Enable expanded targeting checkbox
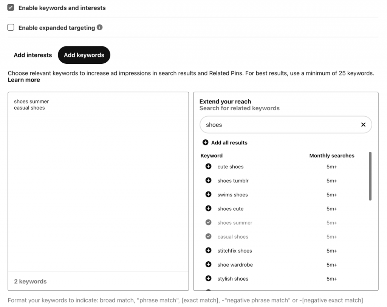The height and width of the screenshot is (307, 387). pos(11,27)
